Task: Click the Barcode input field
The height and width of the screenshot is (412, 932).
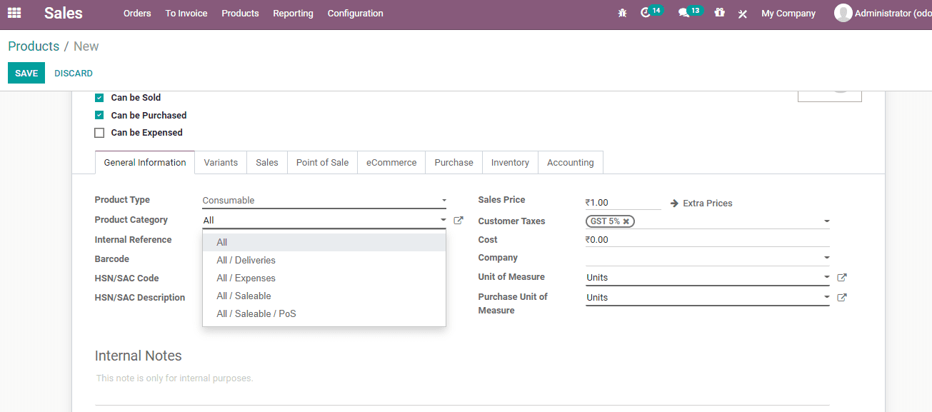Action: click(321, 258)
